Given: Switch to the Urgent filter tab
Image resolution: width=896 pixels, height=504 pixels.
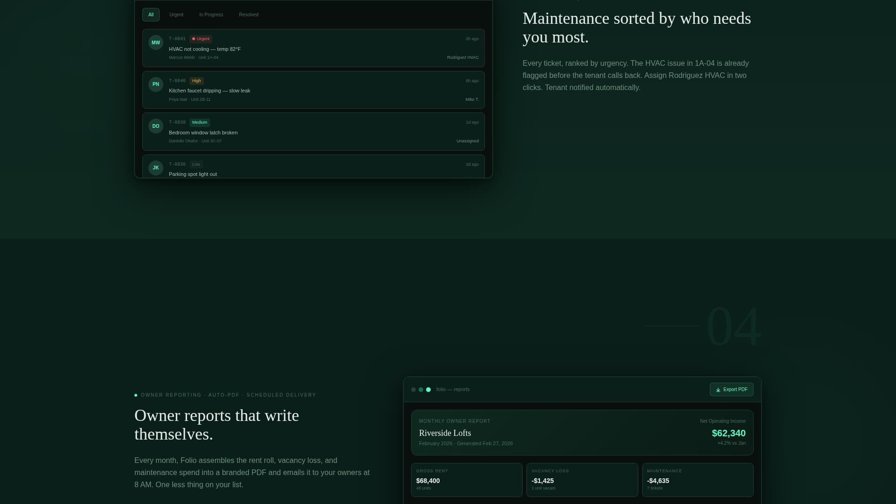Looking at the screenshot, I should (176, 14).
